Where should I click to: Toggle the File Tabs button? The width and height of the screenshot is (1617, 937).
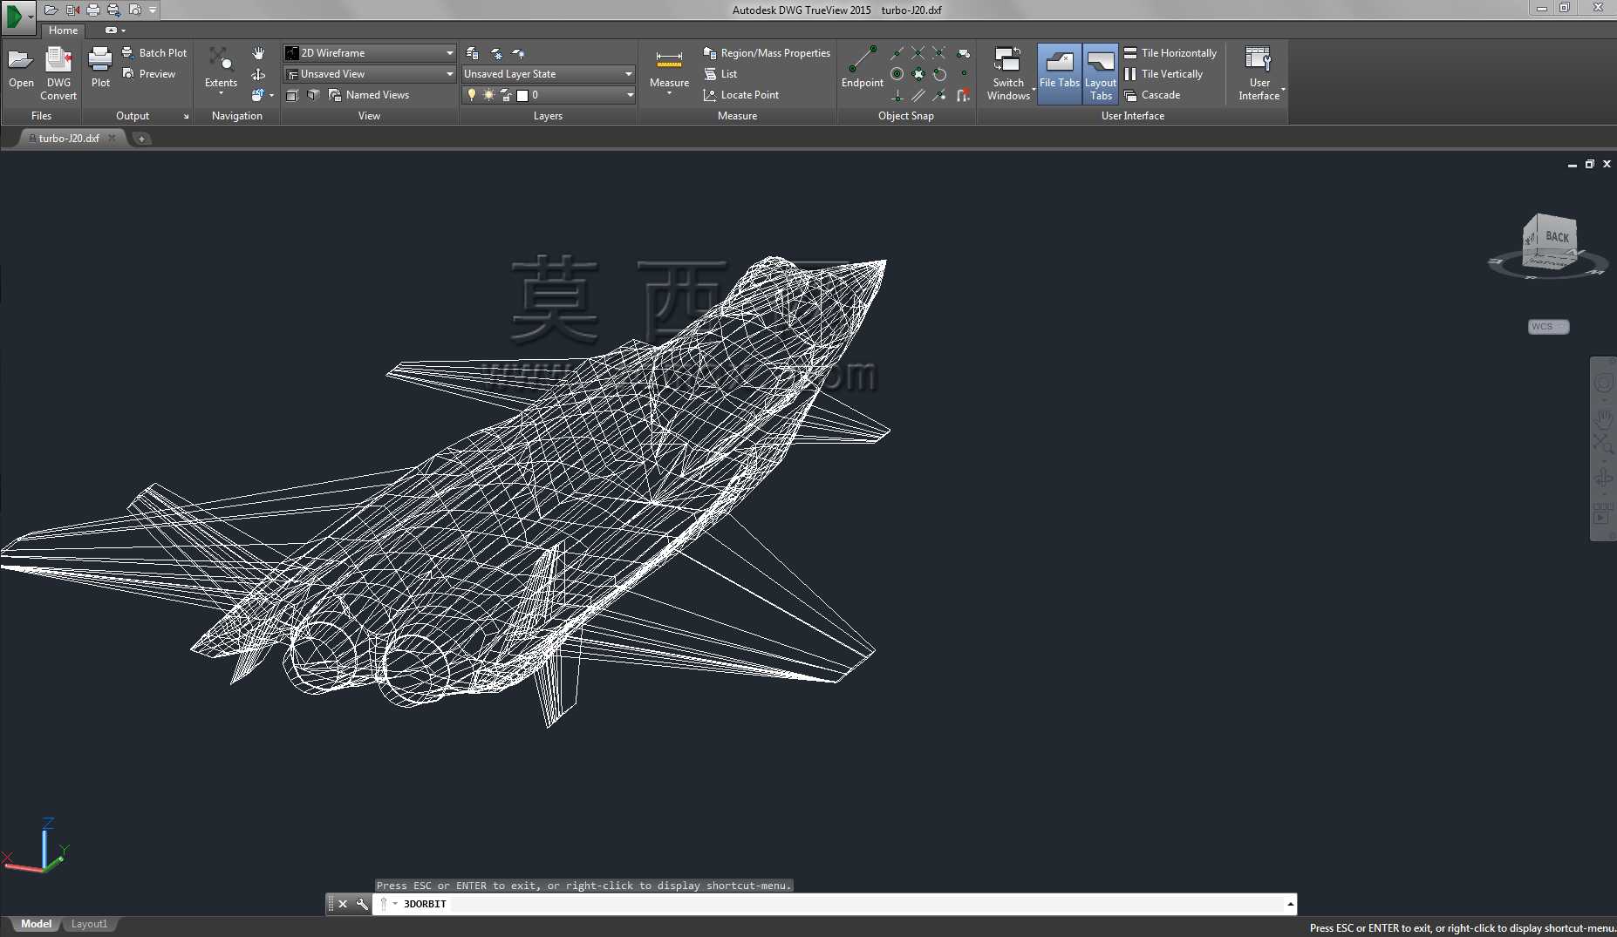coord(1059,73)
